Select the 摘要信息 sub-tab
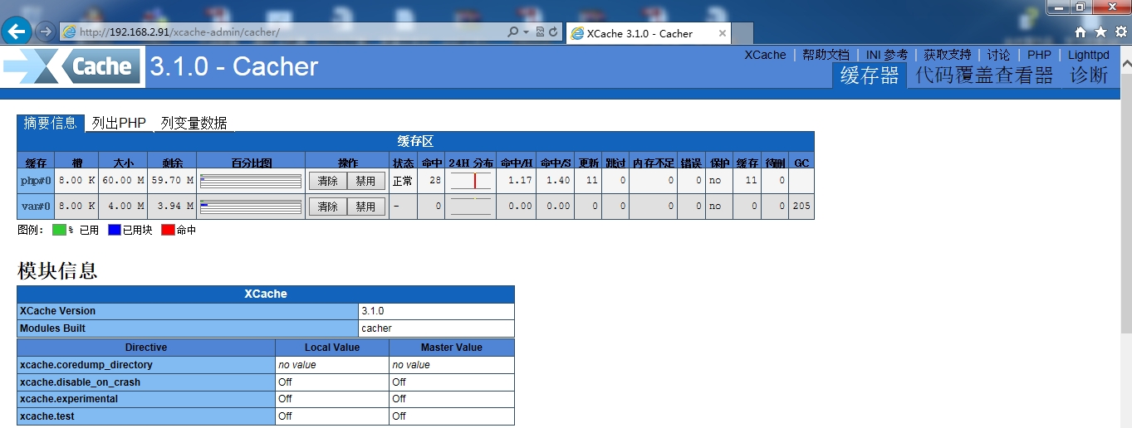Viewport: 1132px width, 428px height. coord(50,123)
